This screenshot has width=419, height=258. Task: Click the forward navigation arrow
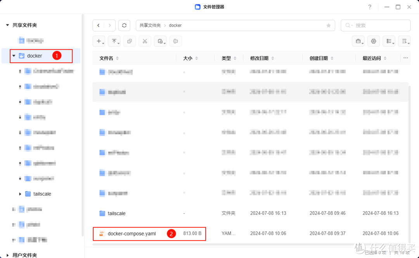tap(109, 25)
